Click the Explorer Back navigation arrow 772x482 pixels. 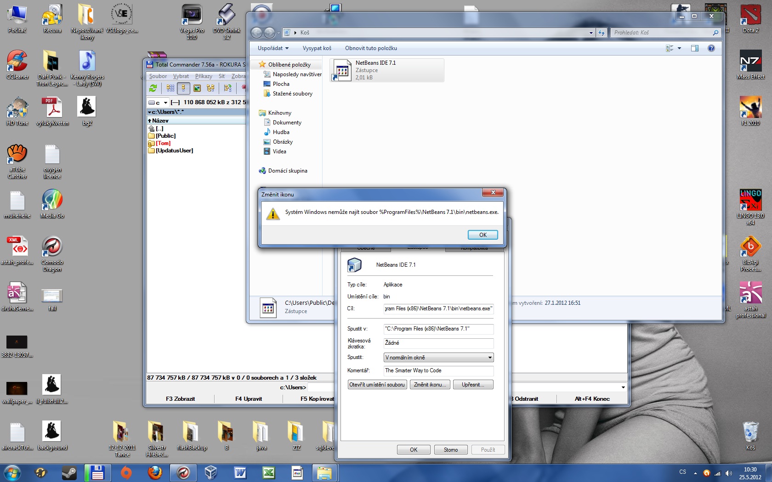256,33
